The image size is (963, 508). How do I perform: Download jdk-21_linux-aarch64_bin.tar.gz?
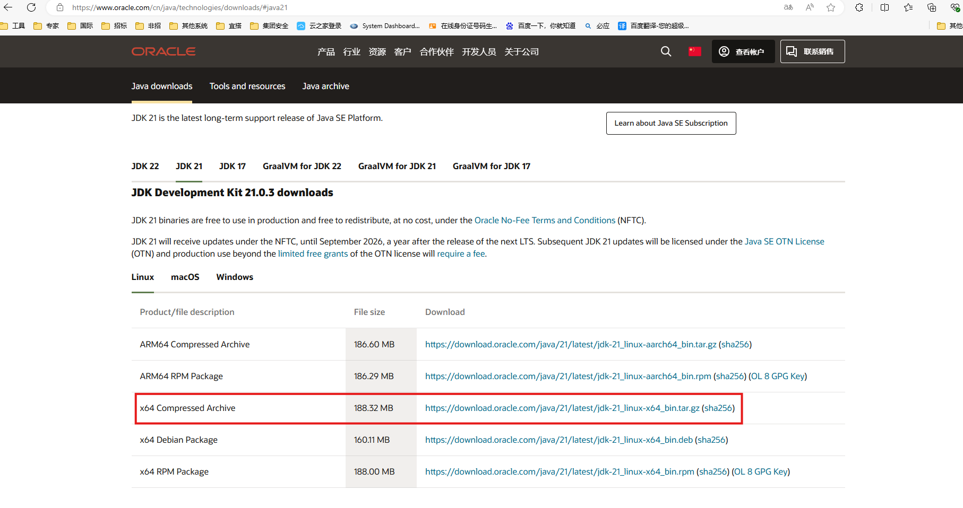pyautogui.click(x=571, y=344)
